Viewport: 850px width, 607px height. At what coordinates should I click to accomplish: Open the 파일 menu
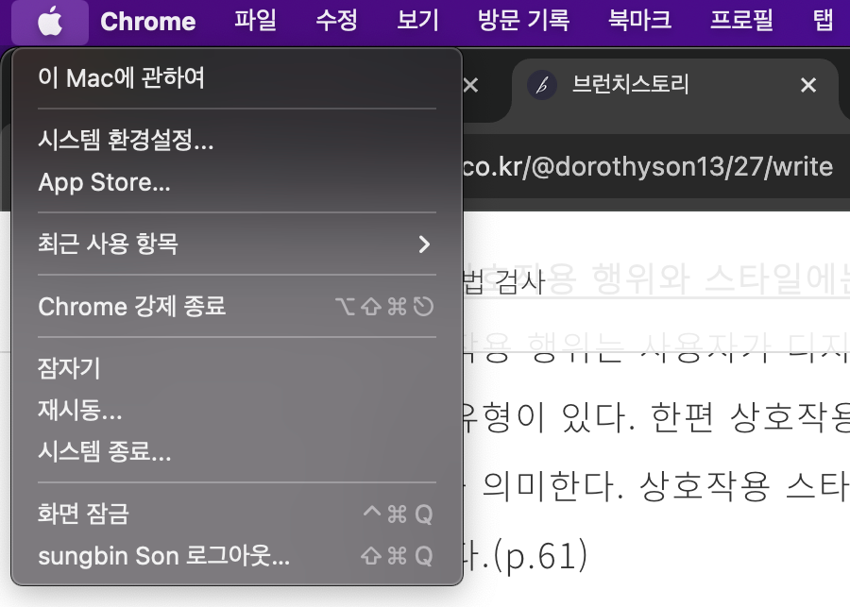pyautogui.click(x=253, y=21)
